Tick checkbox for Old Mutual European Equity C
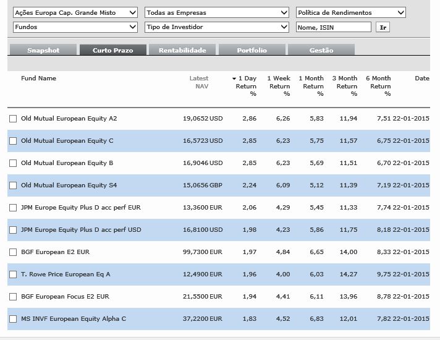 [x=13, y=141]
